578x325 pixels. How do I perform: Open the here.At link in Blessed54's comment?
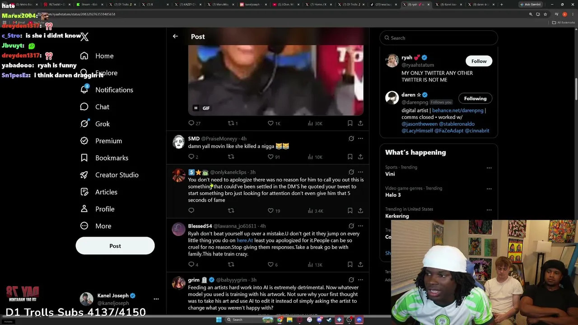pos(245,240)
